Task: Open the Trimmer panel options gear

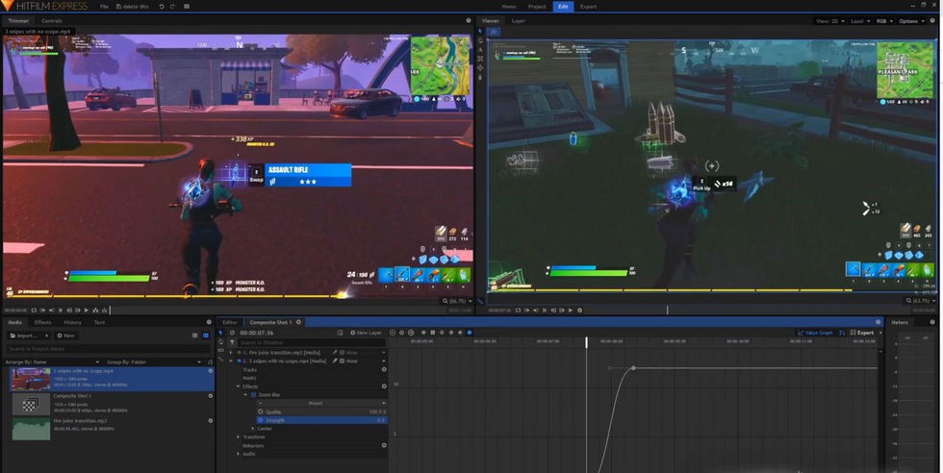Action: point(469,20)
